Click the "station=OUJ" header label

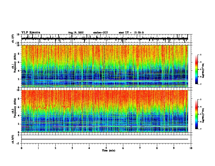tap(100, 33)
